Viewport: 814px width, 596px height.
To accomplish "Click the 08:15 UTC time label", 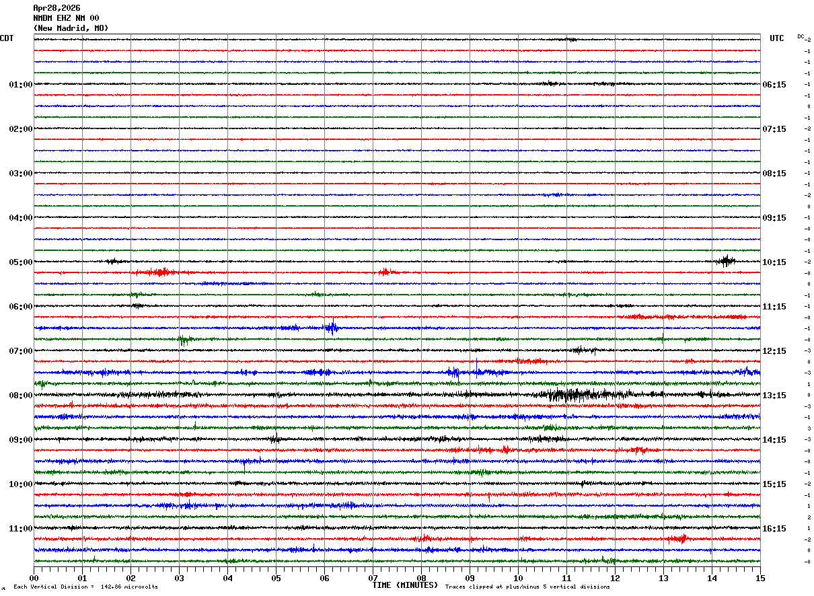I will pyautogui.click(x=774, y=174).
